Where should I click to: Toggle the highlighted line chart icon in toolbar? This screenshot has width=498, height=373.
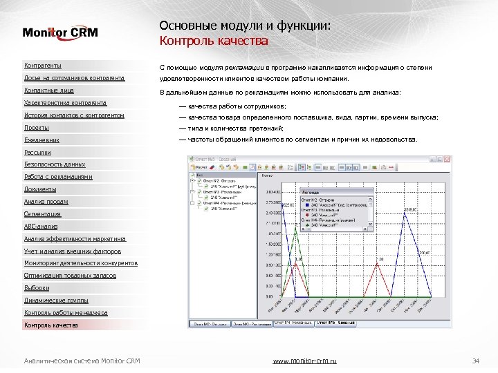[x=252, y=167]
